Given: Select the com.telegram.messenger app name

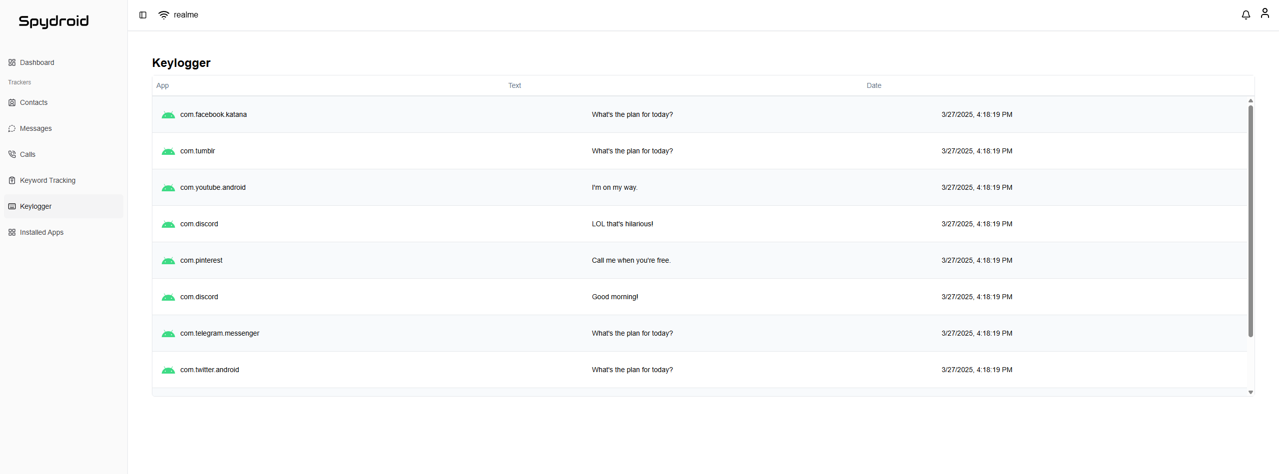Looking at the screenshot, I should point(220,333).
